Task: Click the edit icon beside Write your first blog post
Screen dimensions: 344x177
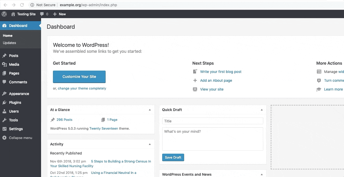Action: tap(195, 72)
